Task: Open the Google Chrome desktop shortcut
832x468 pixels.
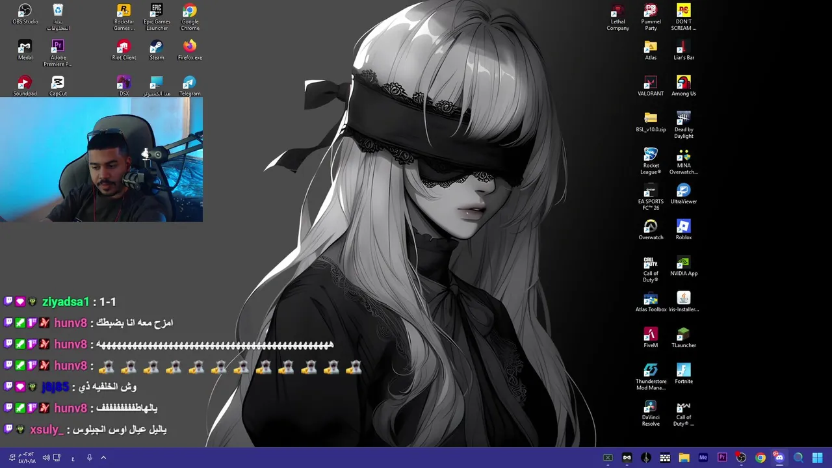Action: 190,18
